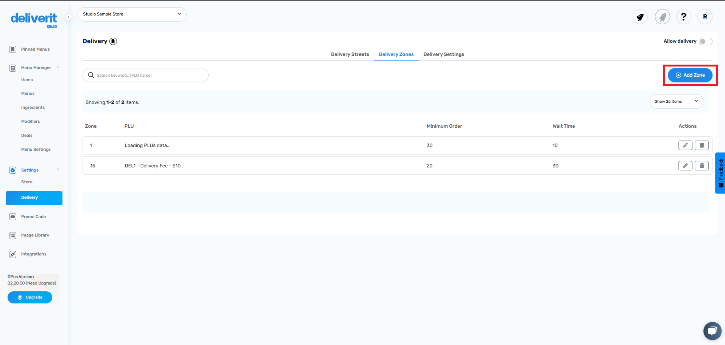Click the pin icon next to Delivery heading
The height and width of the screenshot is (345, 725).
click(113, 41)
